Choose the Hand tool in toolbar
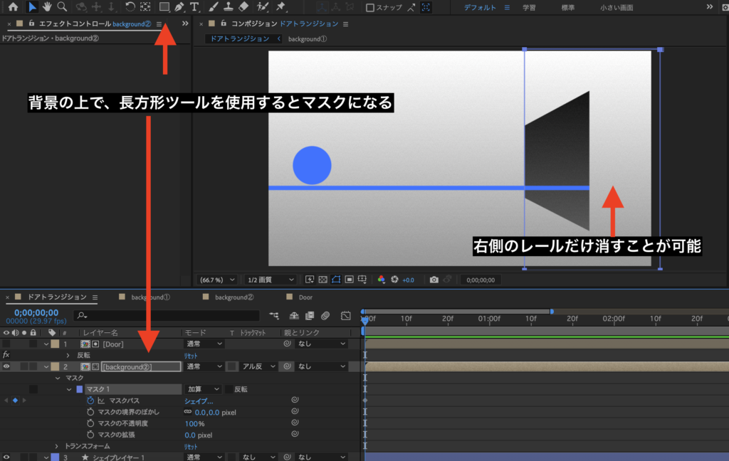This screenshot has height=461, width=729. point(47,8)
